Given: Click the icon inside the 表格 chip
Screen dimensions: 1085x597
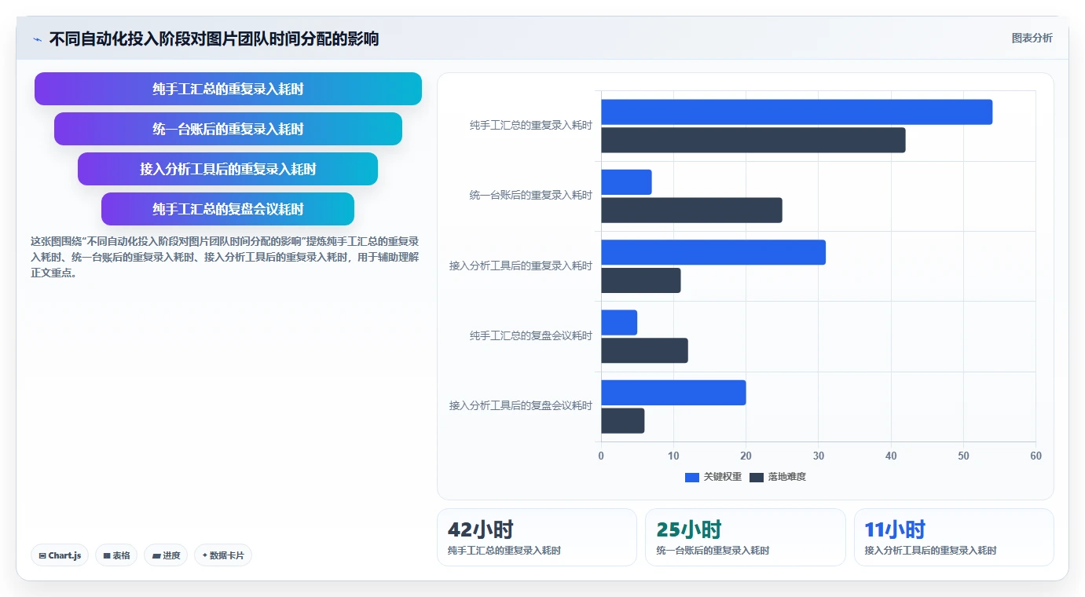Looking at the screenshot, I should tap(107, 555).
